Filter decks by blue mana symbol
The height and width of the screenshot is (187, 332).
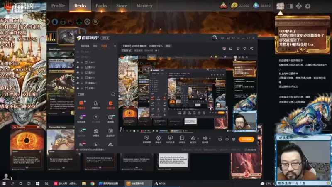[x=55, y=22]
